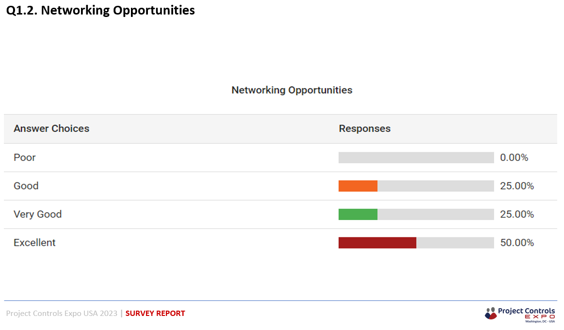This screenshot has height=330, width=564.
Task: Click the red SURVEY REPORT footer text
Action: (155, 313)
